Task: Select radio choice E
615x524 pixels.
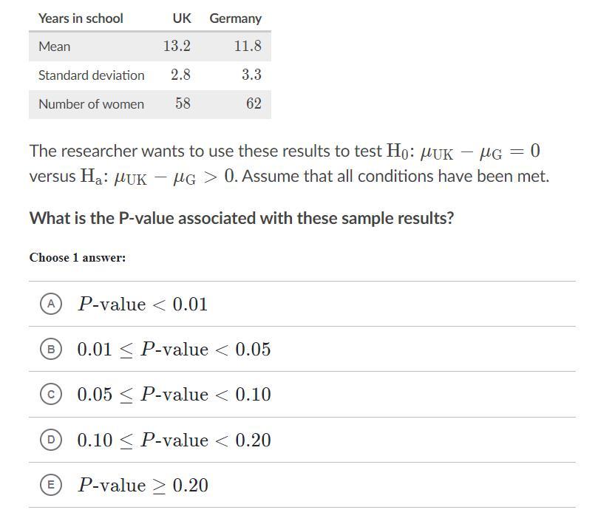Action: coord(50,486)
